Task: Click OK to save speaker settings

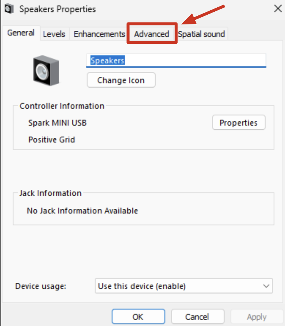Action: click(x=138, y=316)
